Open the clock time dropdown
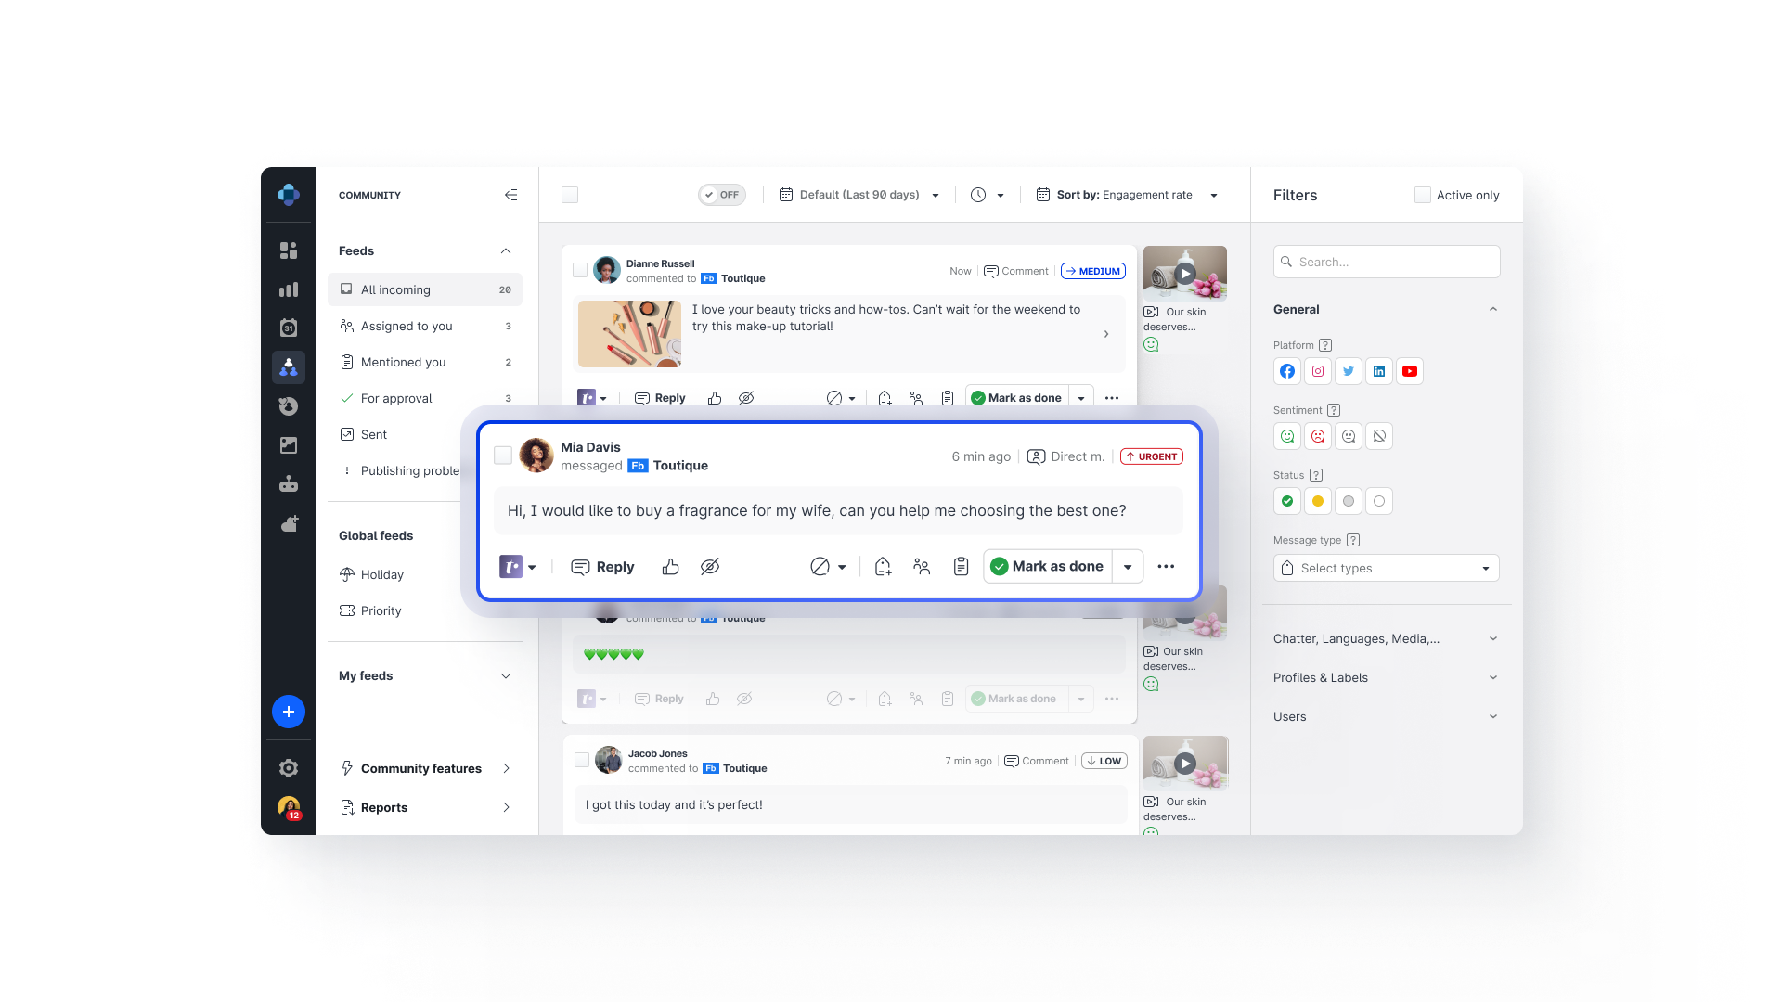1782x1002 pixels. [x=988, y=195]
